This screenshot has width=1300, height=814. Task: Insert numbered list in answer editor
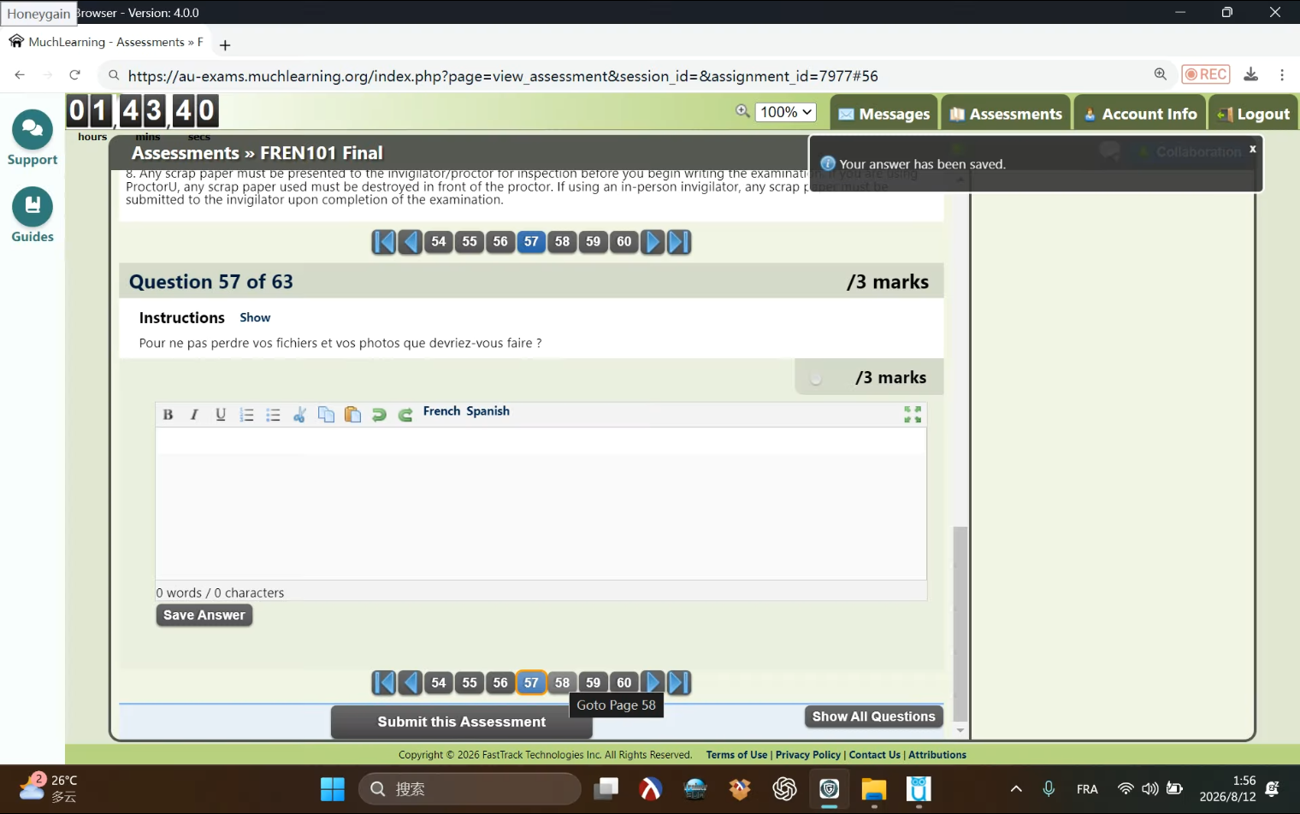[247, 415]
